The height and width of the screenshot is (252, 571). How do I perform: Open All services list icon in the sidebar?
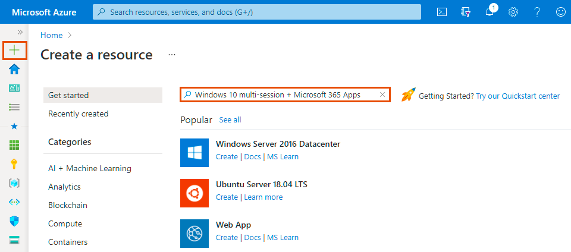click(14, 107)
